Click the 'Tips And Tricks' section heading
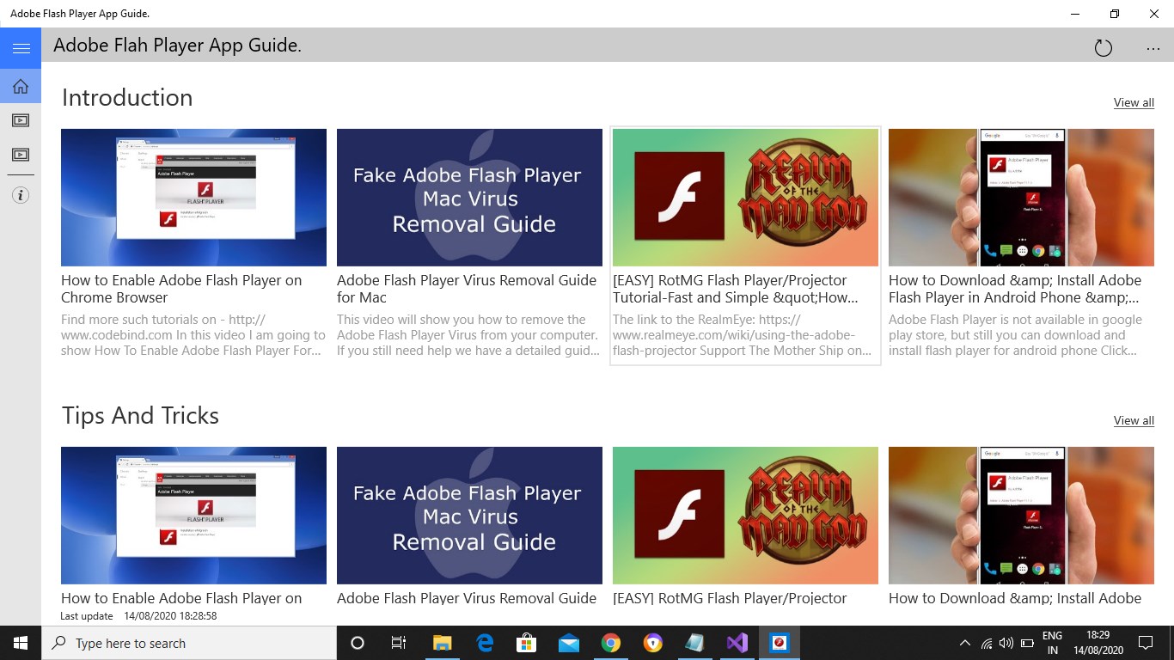 click(x=140, y=416)
